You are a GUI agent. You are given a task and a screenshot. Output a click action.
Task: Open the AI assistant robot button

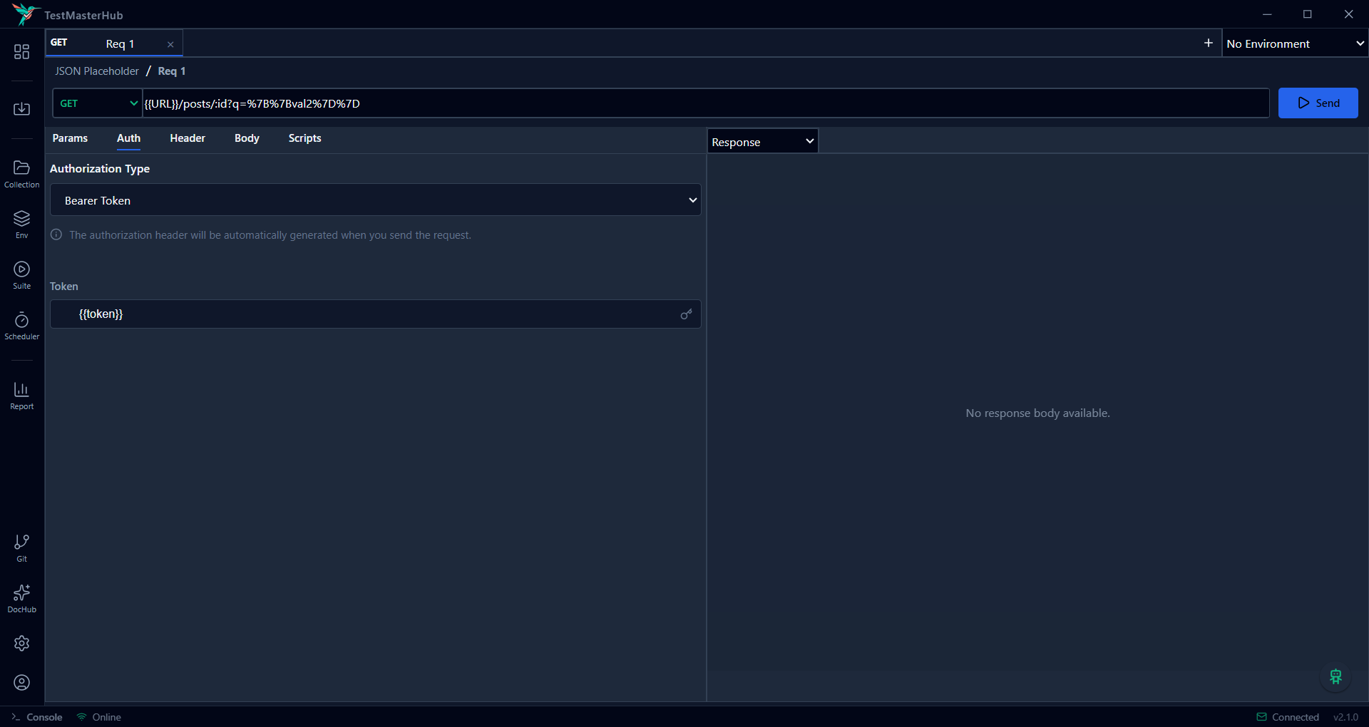pyautogui.click(x=1335, y=678)
